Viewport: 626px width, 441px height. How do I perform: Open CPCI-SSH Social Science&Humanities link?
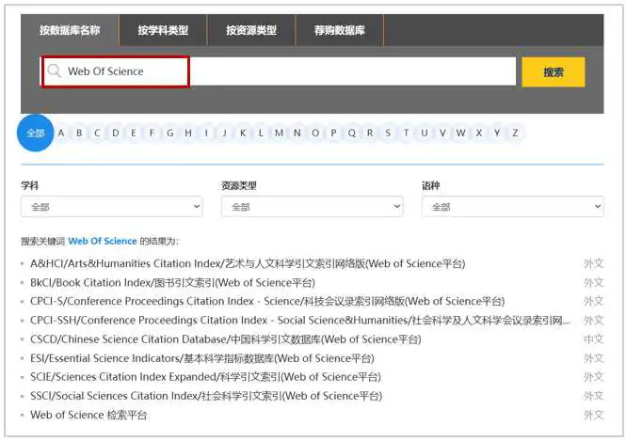[x=300, y=321]
